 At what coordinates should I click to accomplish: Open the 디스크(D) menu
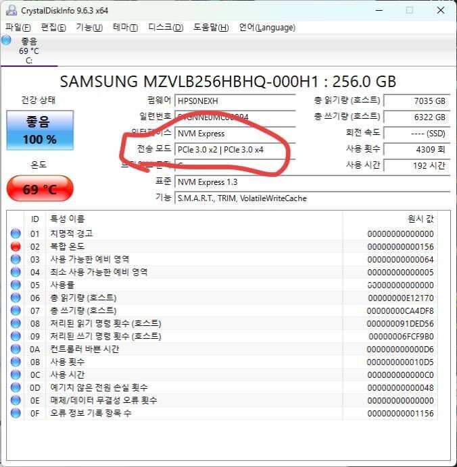point(166,28)
